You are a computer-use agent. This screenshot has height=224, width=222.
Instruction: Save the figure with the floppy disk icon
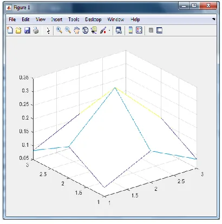[27, 30]
